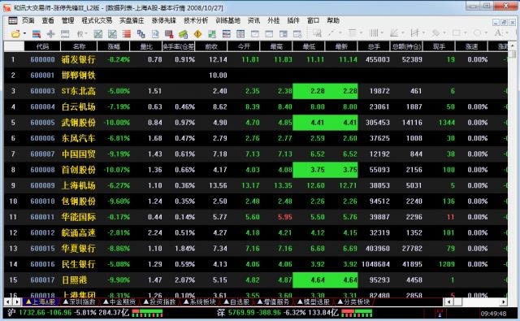Open the dropdown arrow beside the folder icon
Image resolution: width=520 pixels, height=321 pixels.
click(24, 34)
